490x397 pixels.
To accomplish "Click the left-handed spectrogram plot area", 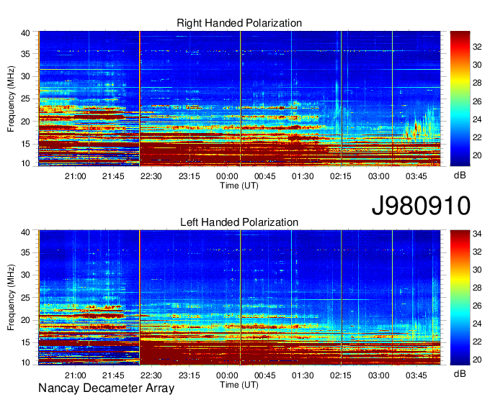I will [239, 298].
